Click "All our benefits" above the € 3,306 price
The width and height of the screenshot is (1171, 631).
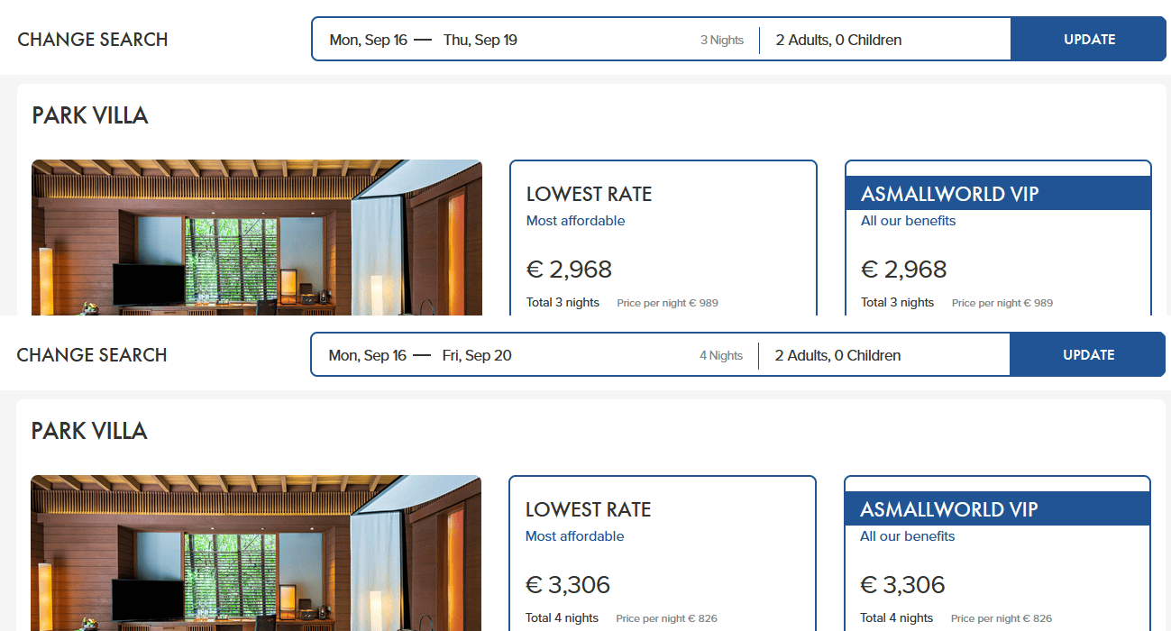[907, 536]
